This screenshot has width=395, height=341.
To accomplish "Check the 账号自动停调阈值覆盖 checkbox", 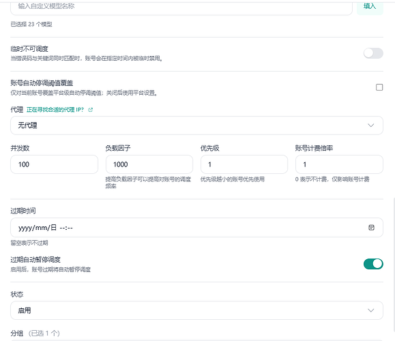I will click(x=379, y=87).
